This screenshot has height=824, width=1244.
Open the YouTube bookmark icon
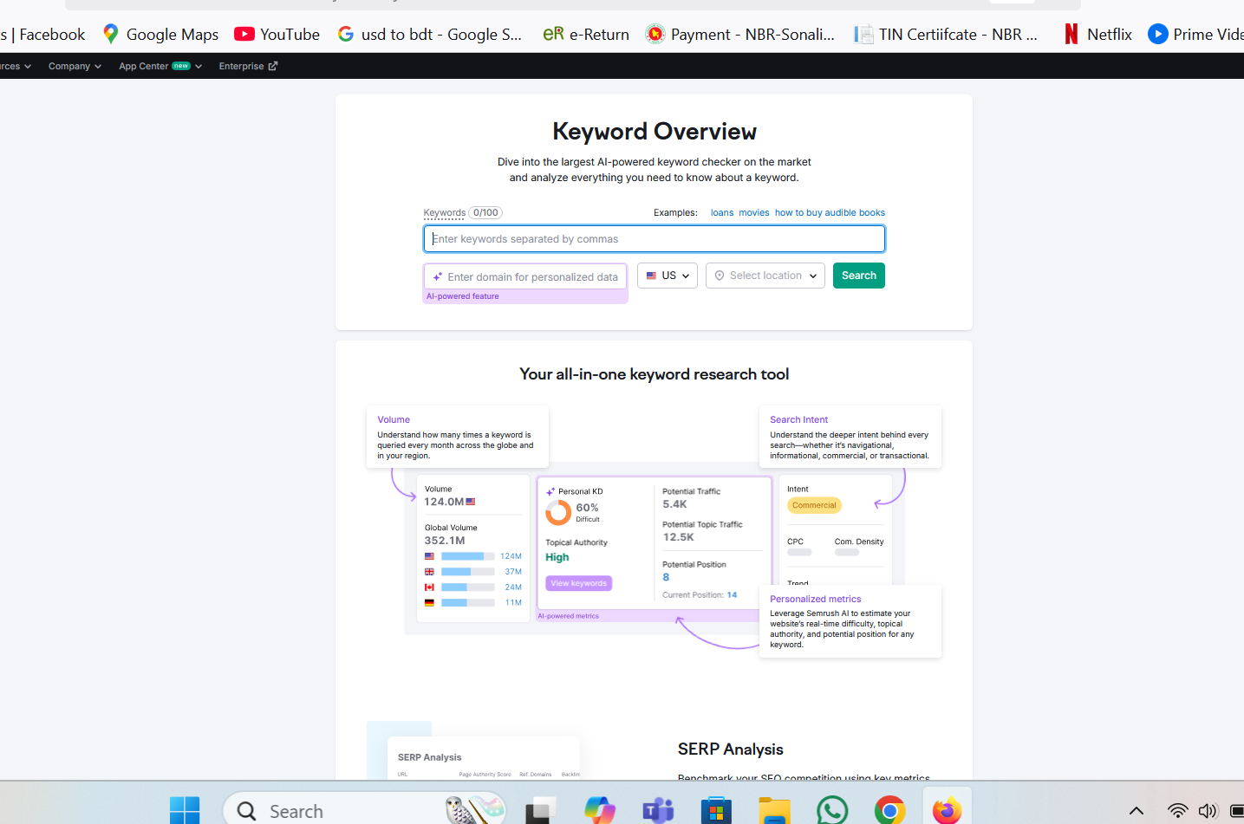244,34
